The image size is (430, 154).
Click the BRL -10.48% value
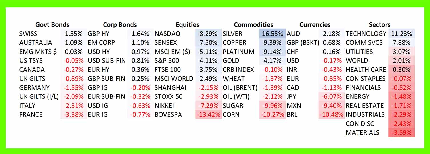pos(330,115)
